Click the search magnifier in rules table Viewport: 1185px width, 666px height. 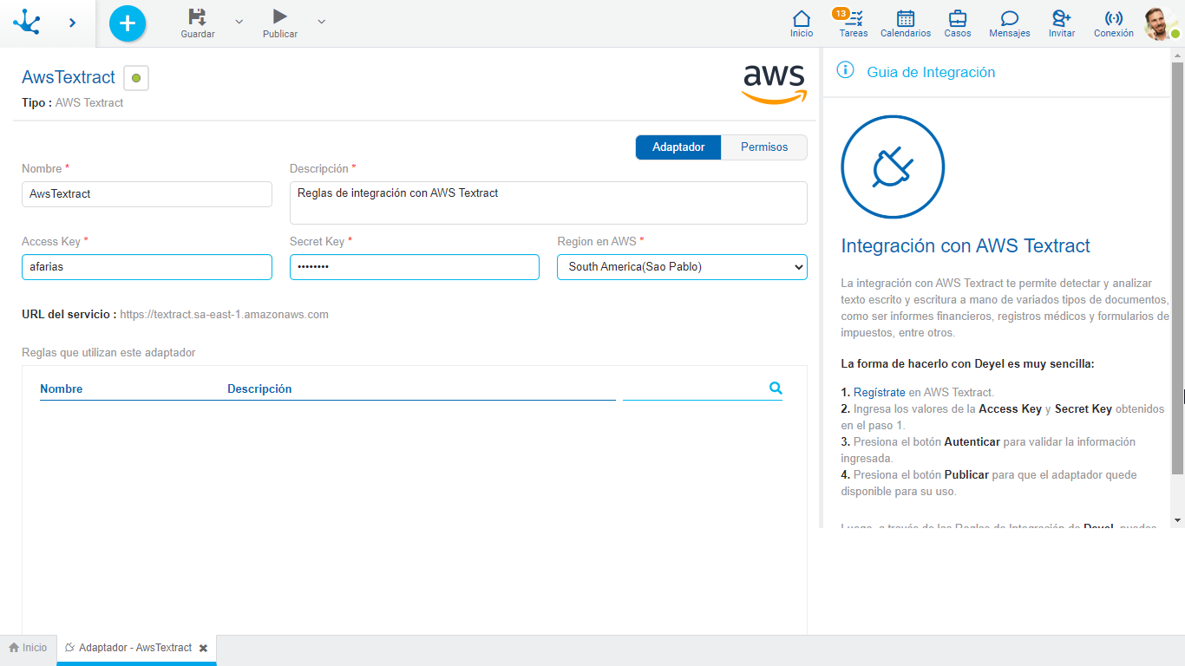tap(776, 388)
